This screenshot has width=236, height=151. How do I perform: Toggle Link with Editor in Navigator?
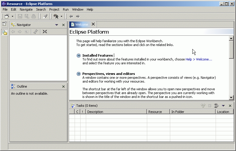[x=36, y=32]
